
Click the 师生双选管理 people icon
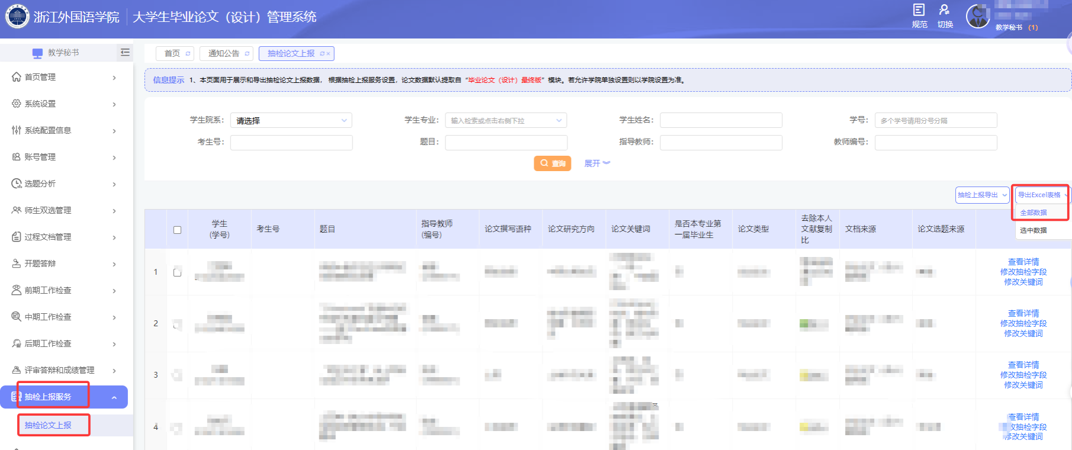click(x=17, y=210)
